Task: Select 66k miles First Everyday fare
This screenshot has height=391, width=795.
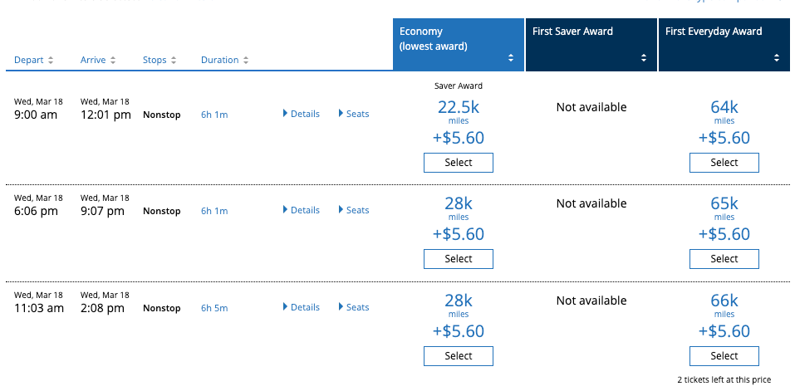Action: (x=724, y=356)
